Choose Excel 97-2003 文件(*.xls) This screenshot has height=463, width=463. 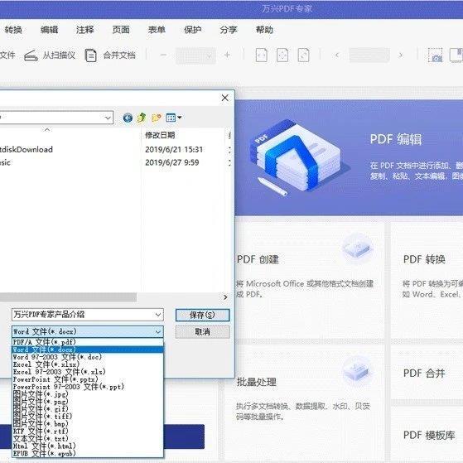tap(88, 372)
